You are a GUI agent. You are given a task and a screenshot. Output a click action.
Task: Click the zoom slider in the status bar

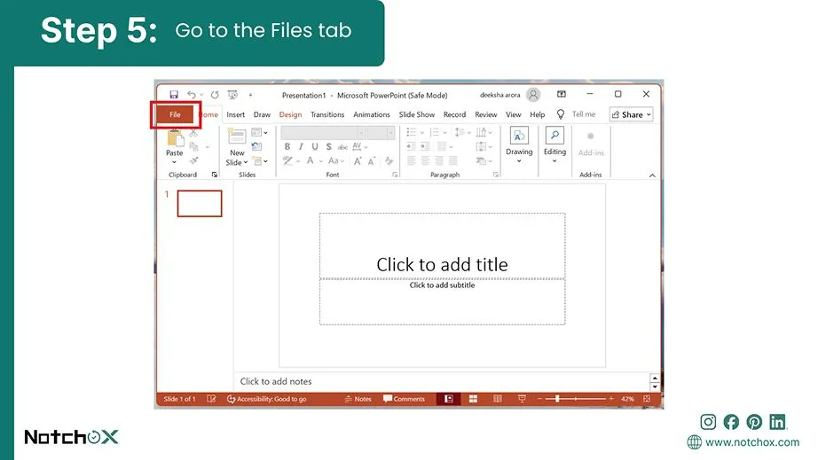tap(576, 399)
